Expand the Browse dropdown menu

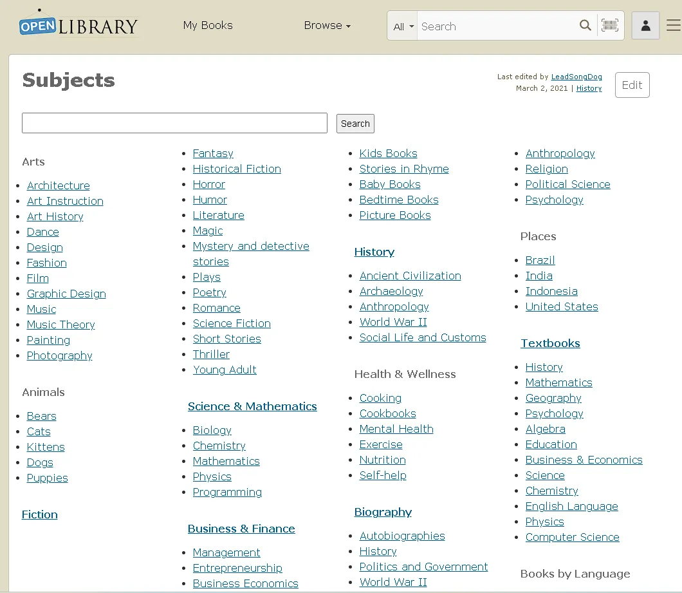click(x=327, y=26)
